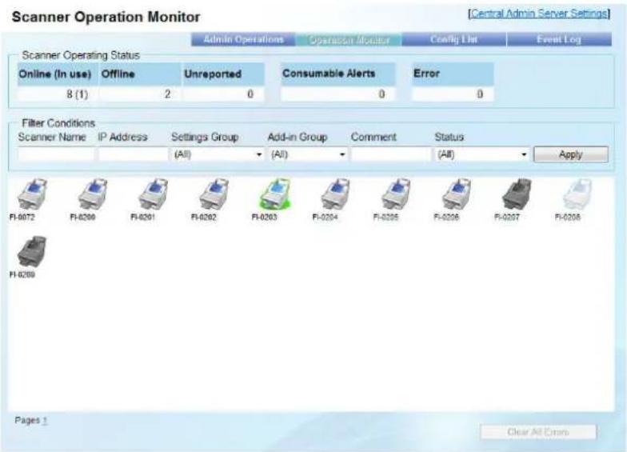Click the Online count '8 (1)'

click(x=77, y=94)
